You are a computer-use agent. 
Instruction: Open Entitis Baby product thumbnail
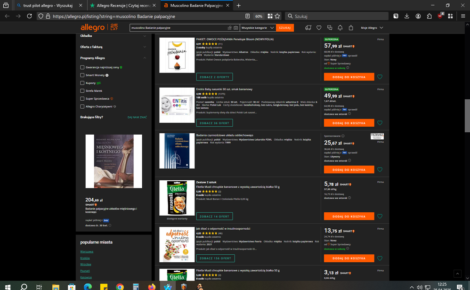(x=177, y=105)
